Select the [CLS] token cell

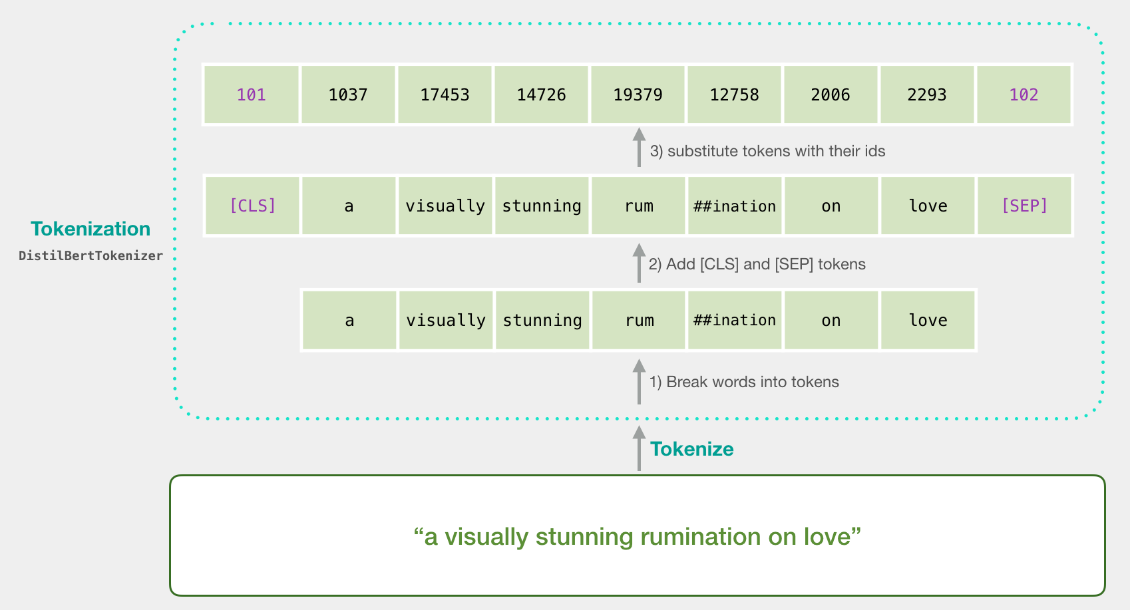(252, 206)
